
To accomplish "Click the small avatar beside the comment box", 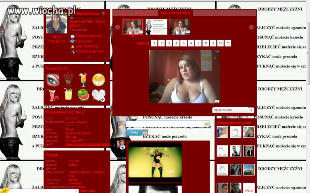I will coord(120,124).
